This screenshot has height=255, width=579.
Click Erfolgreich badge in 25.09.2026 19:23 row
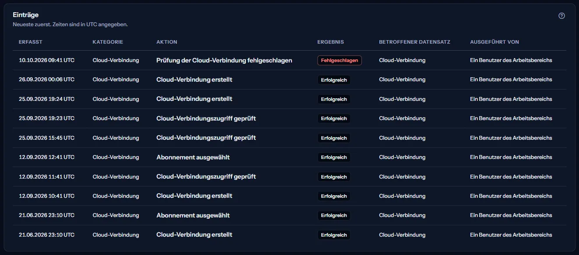point(334,118)
